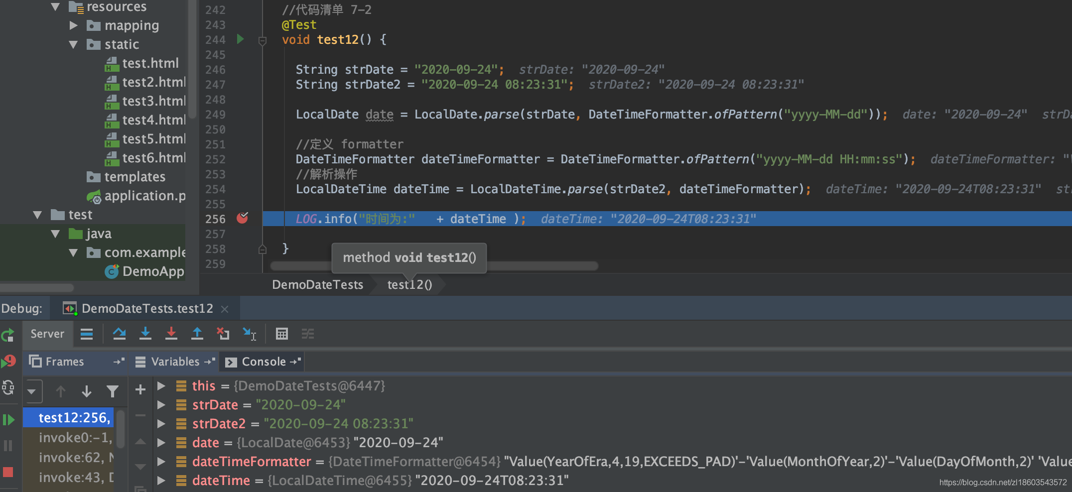Click the Step Out debugger icon
Image resolution: width=1072 pixels, height=492 pixels.
click(197, 334)
